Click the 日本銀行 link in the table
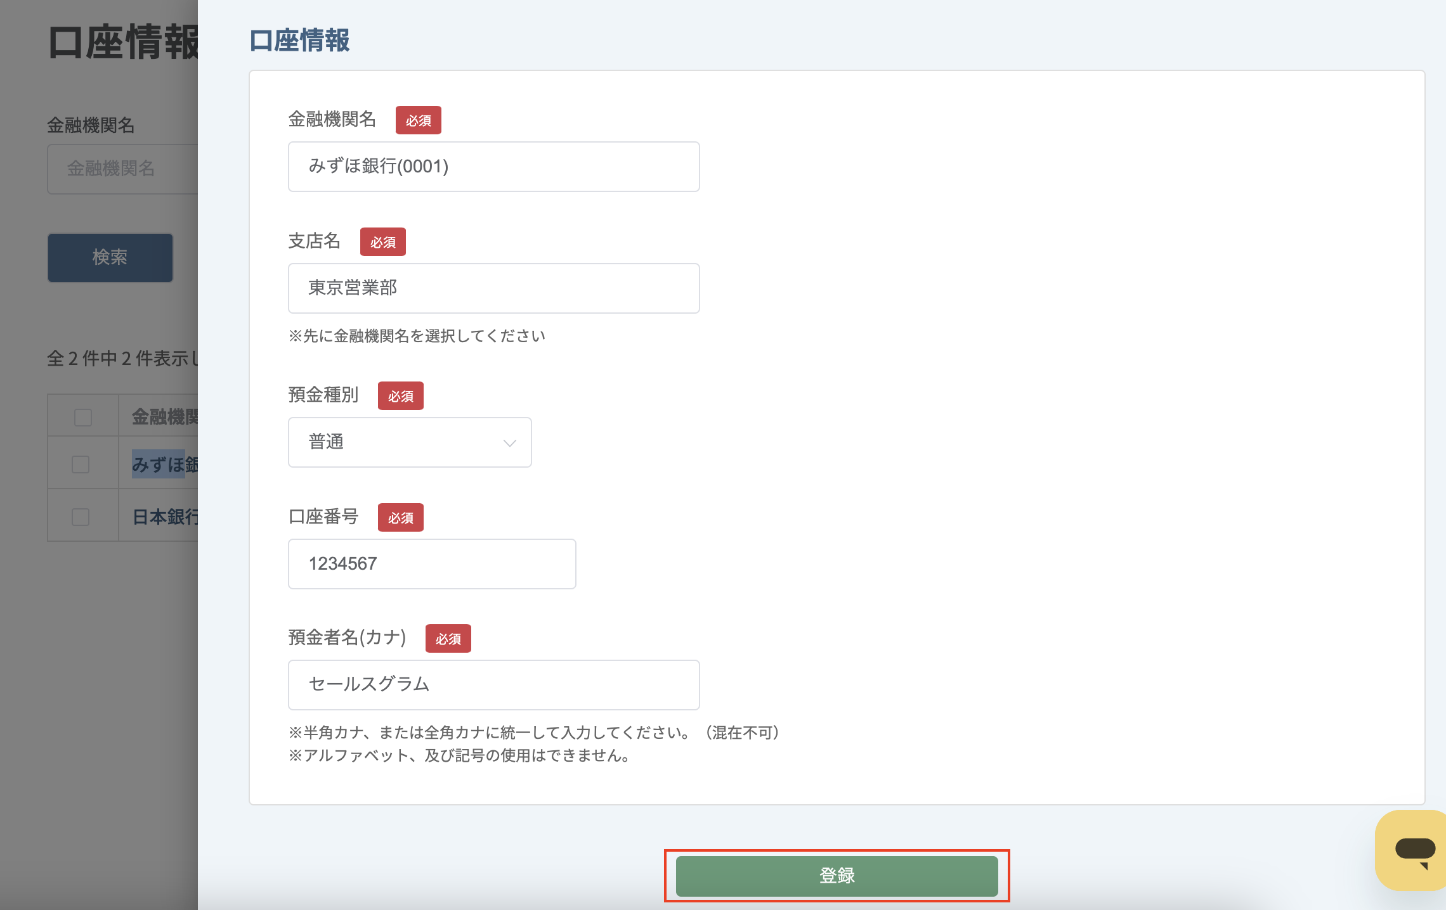This screenshot has height=910, width=1446. 165,517
